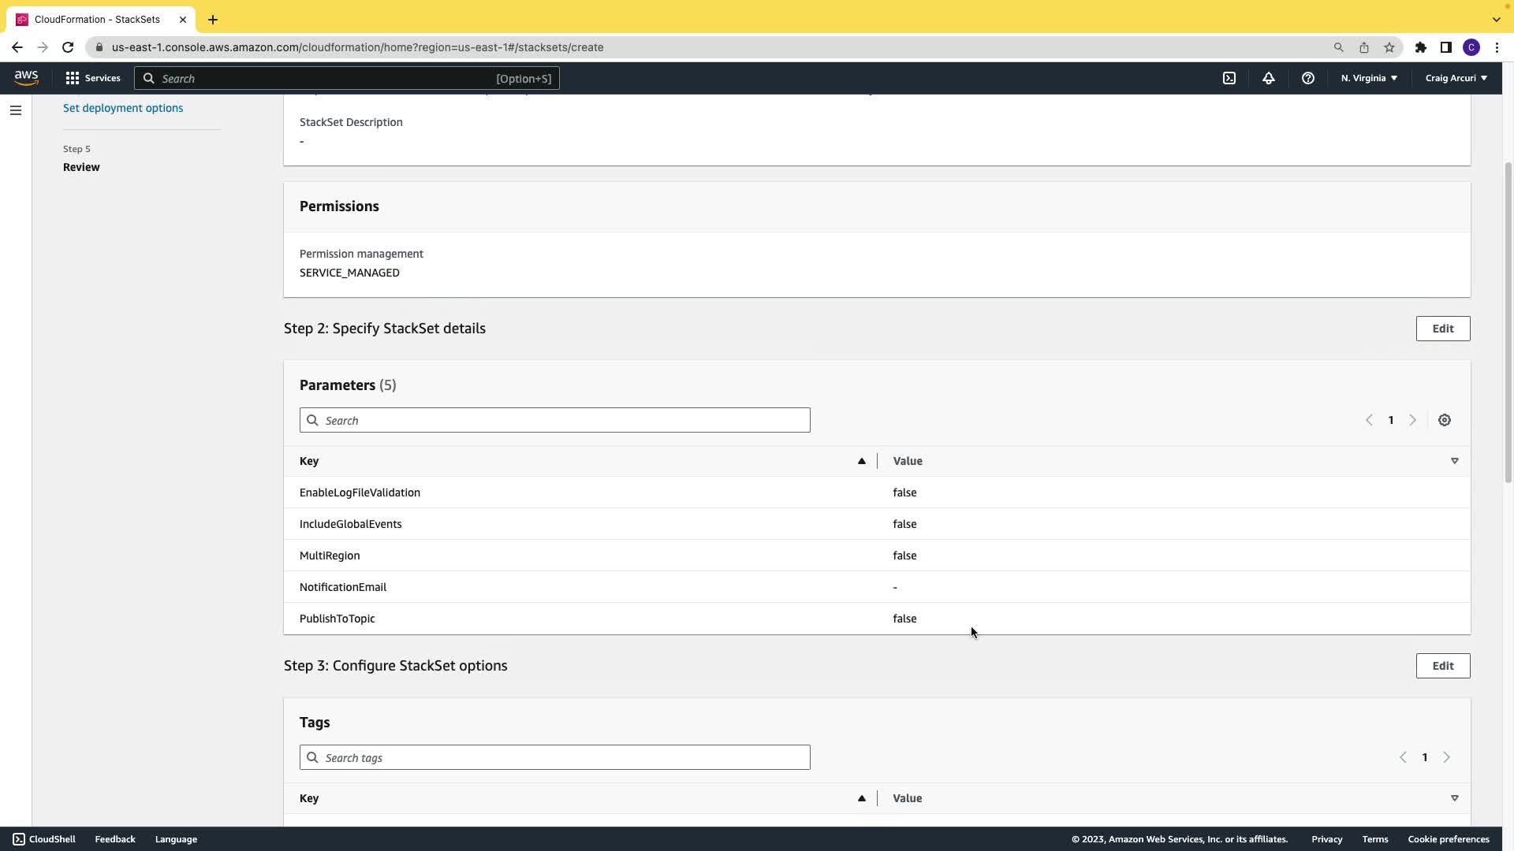The height and width of the screenshot is (851, 1514).
Task: Open the CloudShell icon in top navigation
Action: pyautogui.click(x=1229, y=78)
